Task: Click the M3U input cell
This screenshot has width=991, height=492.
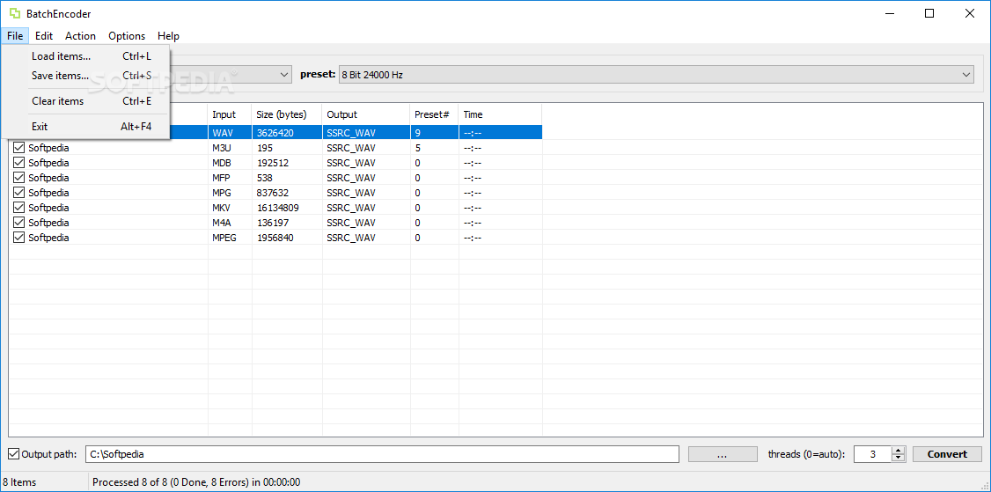Action: [x=223, y=148]
